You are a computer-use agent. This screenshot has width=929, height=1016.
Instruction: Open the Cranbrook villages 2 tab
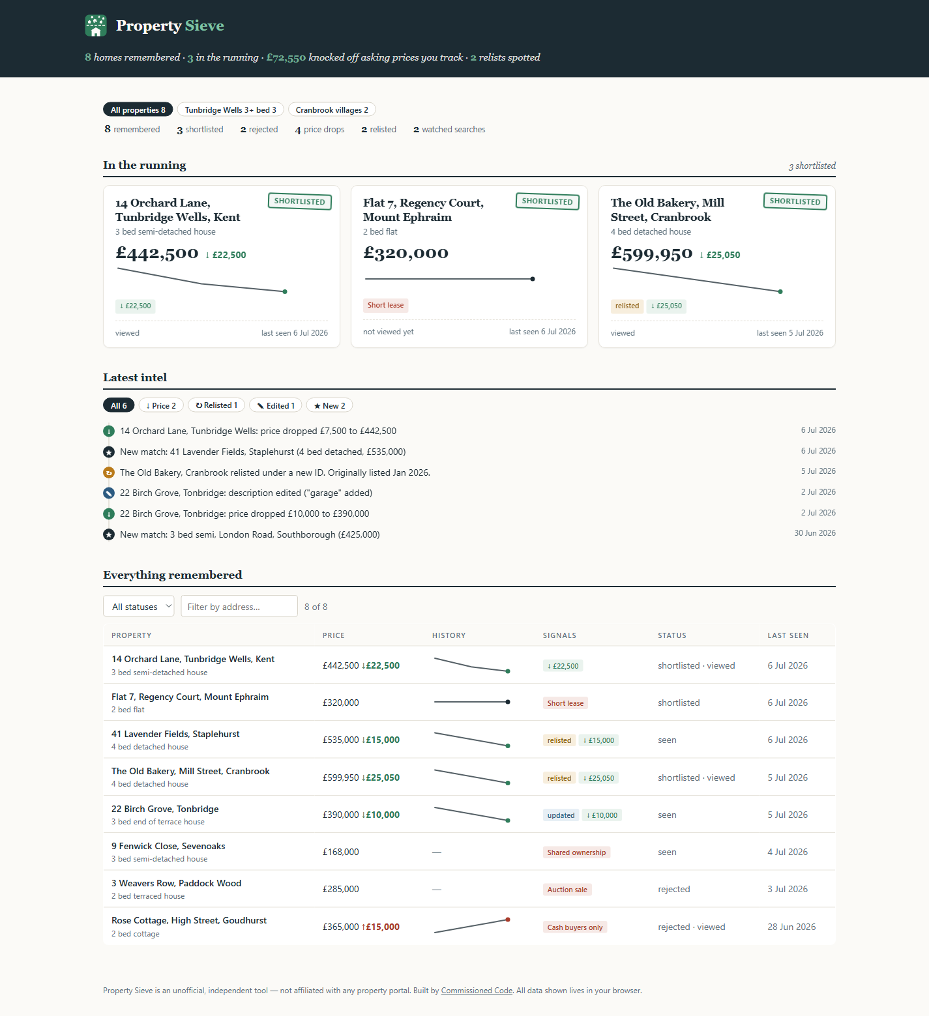tap(332, 109)
